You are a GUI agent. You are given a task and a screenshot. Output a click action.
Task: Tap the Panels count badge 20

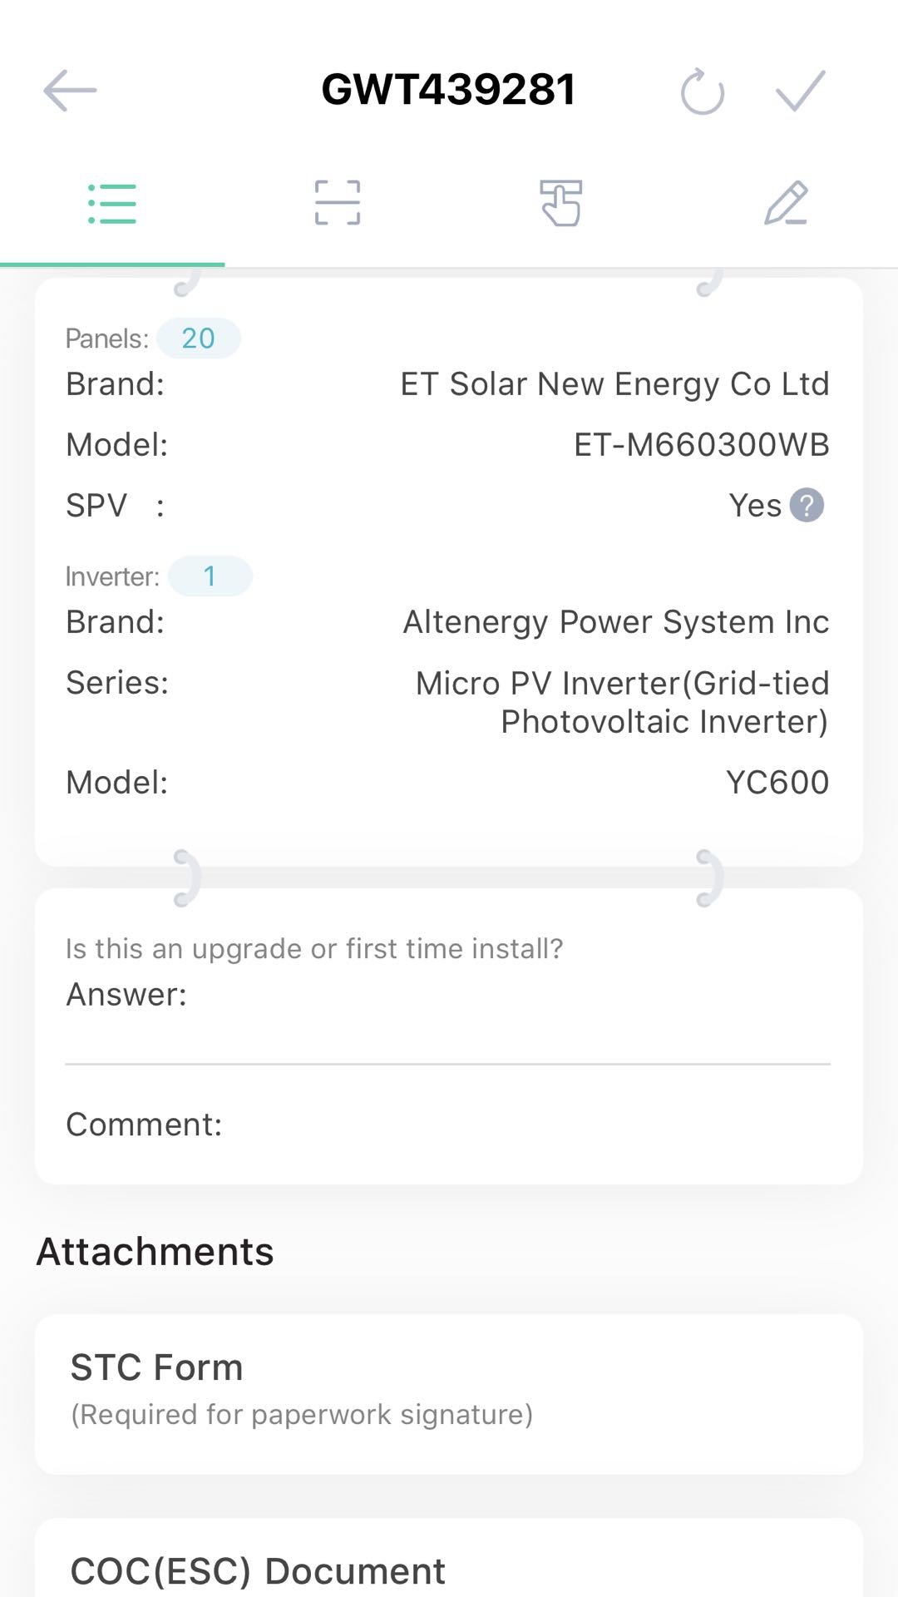199,339
